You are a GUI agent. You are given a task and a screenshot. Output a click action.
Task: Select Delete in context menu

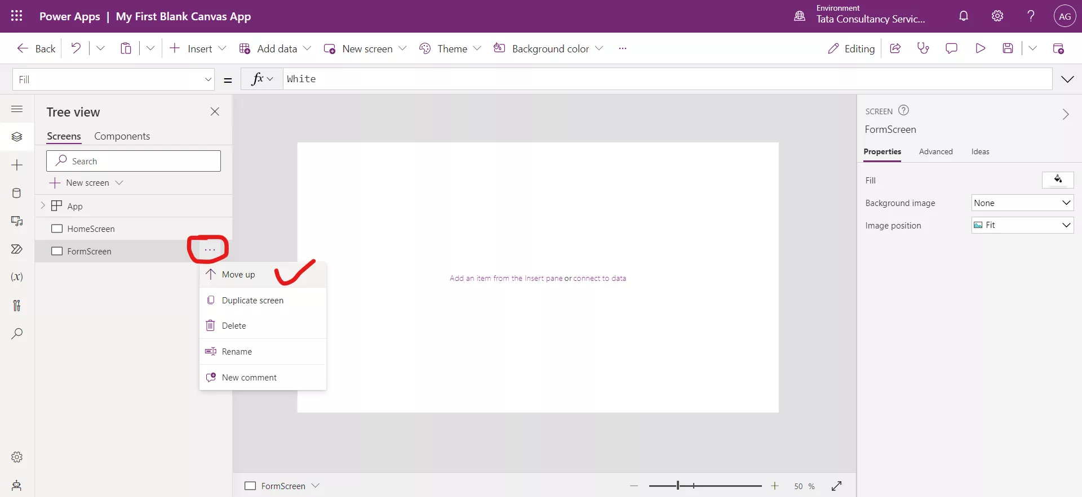[263, 326]
